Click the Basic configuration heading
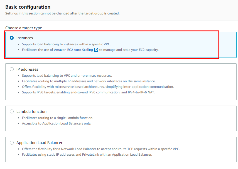The image size is (238, 169). tap(28, 7)
